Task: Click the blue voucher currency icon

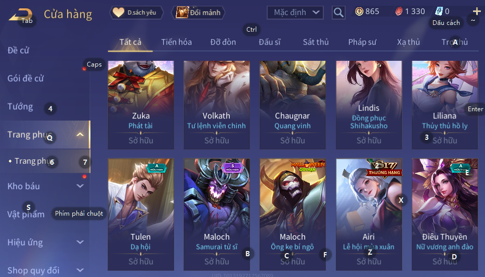Action: click(439, 11)
